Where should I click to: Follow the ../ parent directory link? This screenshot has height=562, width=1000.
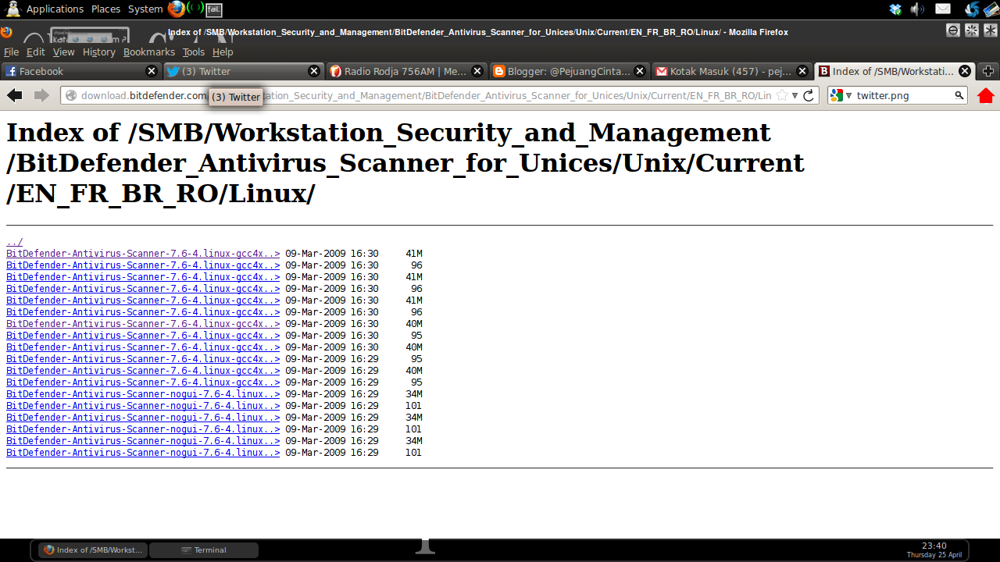click(x=14, y=242)
